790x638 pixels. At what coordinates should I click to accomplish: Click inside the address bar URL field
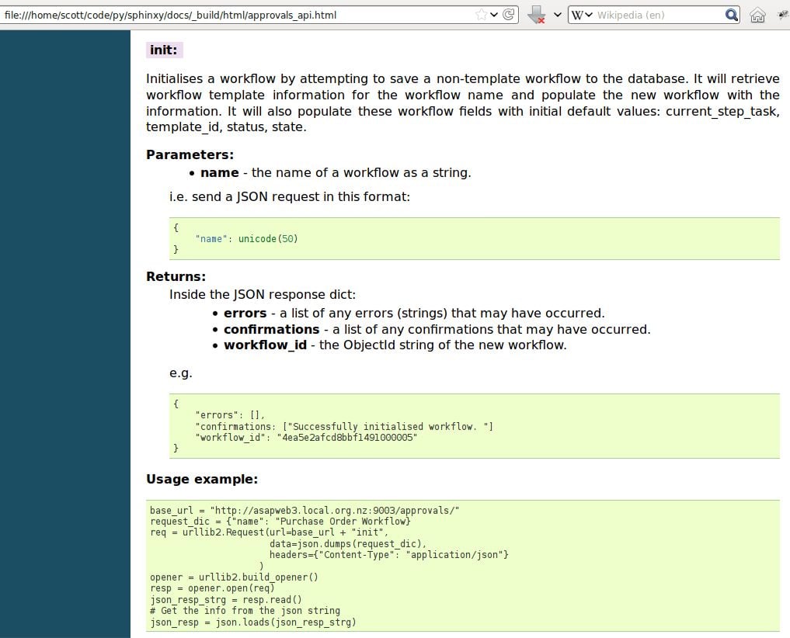233,14
